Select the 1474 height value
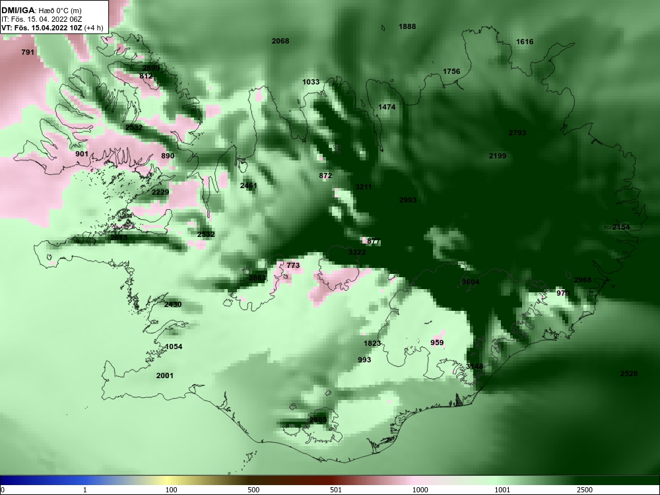 click(x=386, y=108)
